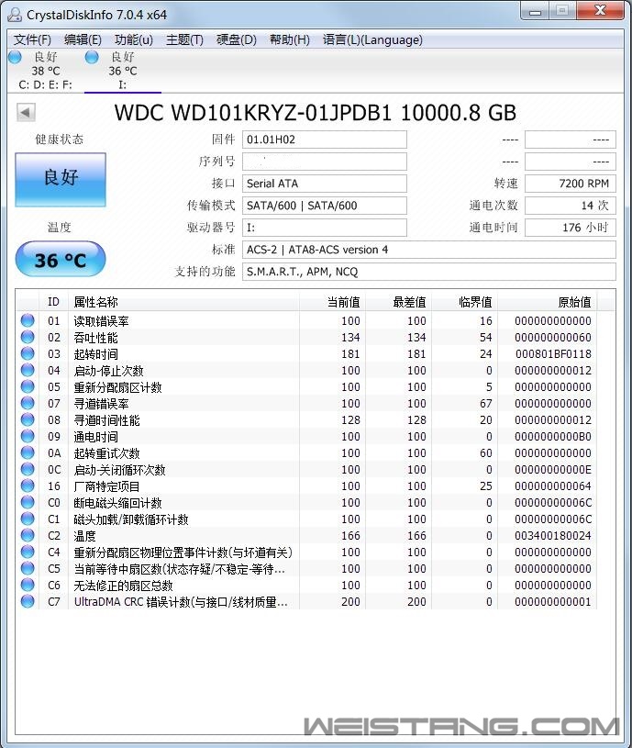Click the CrystalDiskInfo title bar app icon
Viewport: 632px width, 748px height.
15,15
